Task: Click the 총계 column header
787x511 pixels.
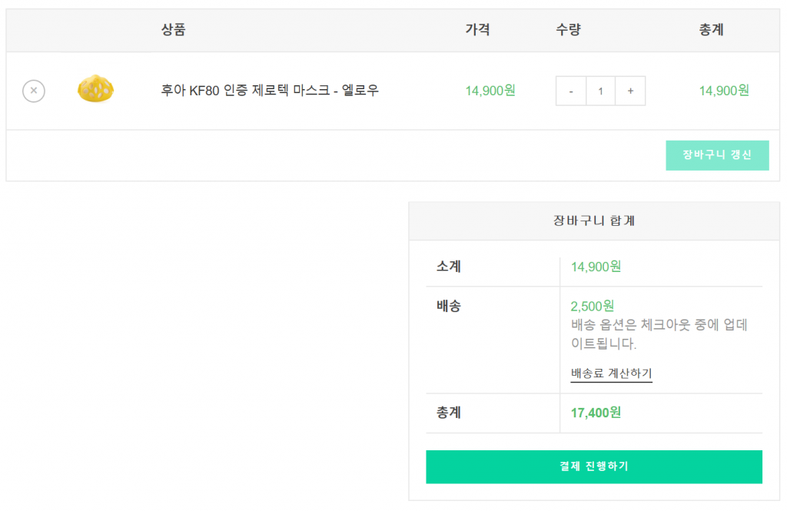Action: click(711, 30)
